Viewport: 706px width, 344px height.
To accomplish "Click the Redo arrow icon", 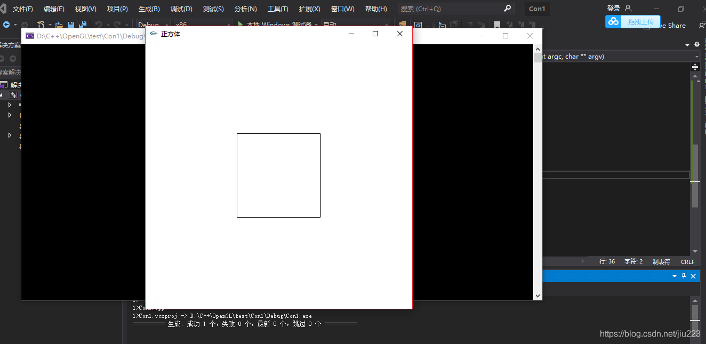I will coord(118,25).
